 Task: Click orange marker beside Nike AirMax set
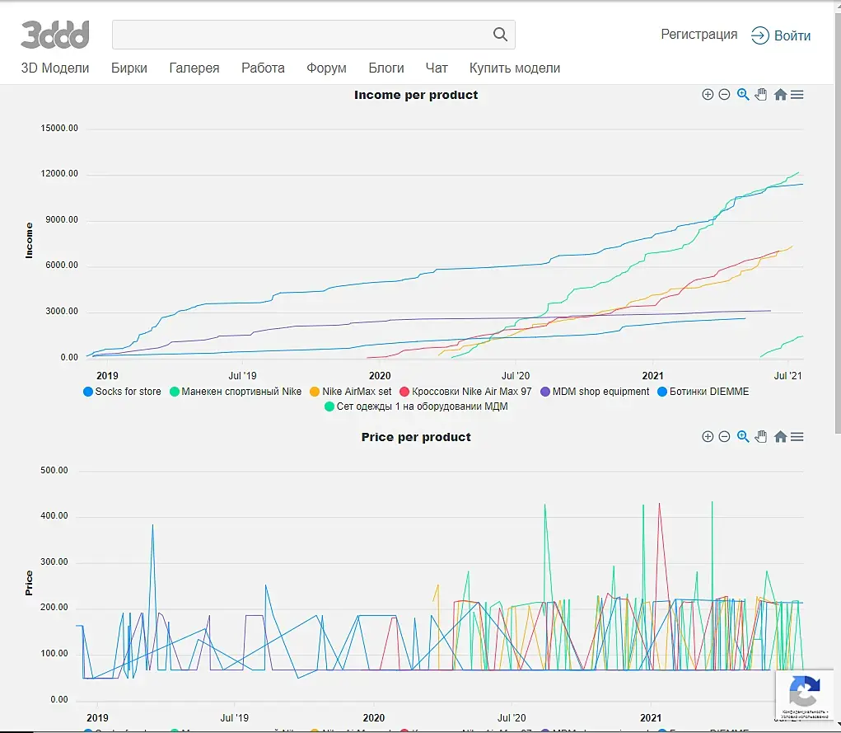315,392
